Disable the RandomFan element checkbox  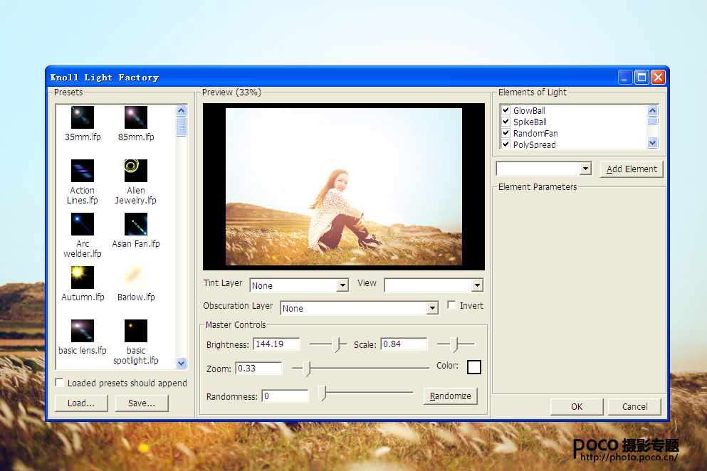point(506,133)
